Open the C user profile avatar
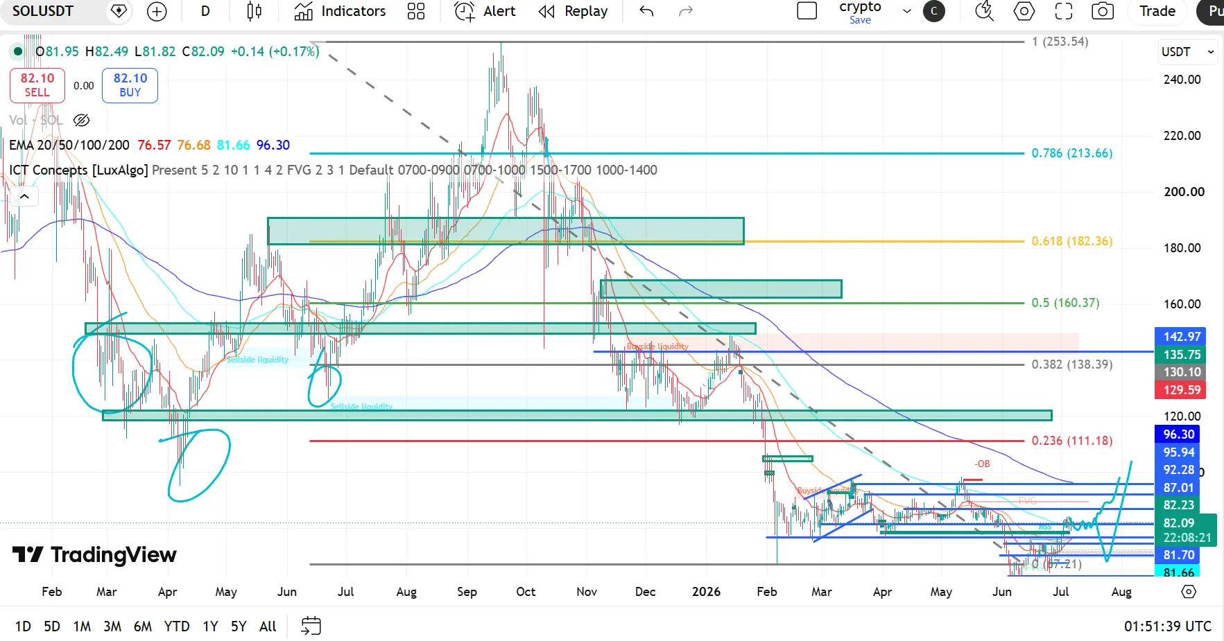Screen dimensions: 1224x641 tap(934, 11)
